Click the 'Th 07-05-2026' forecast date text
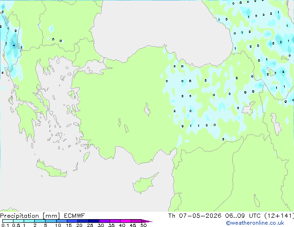 pos(195,216)
